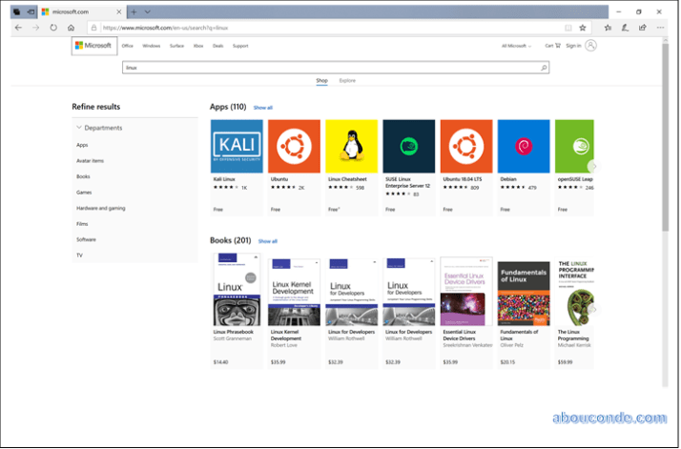Open the Fundamentals of Linux book cover

(524, 293)
